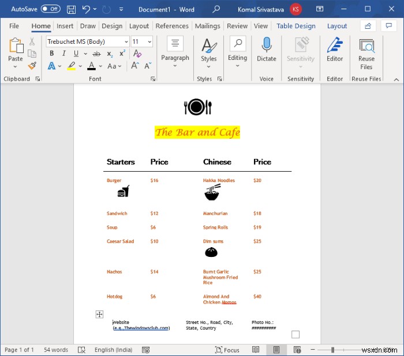Open the font size dropdown

[149, 41]
